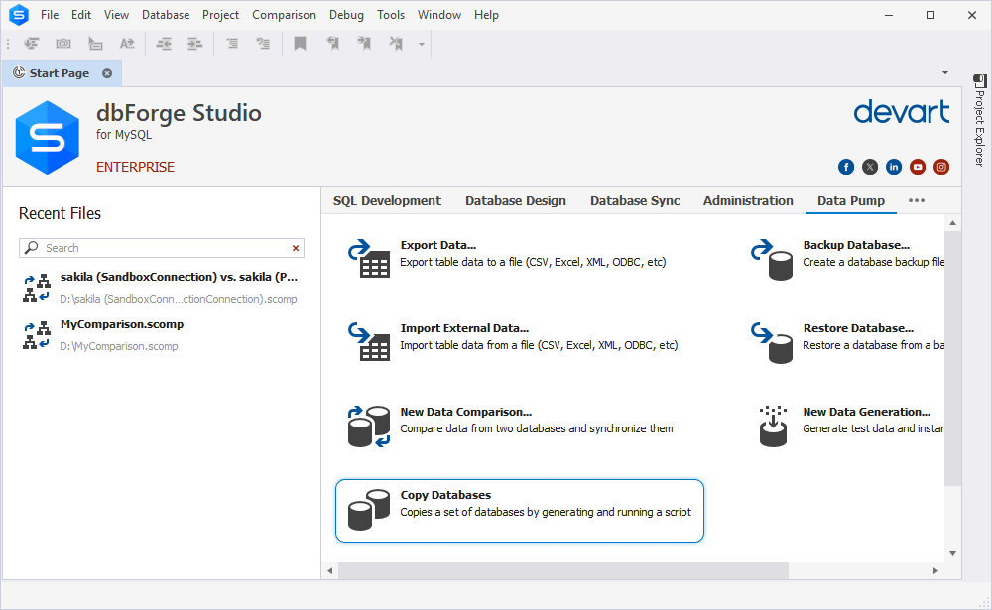Open devart Facebook page icon
The image size is (992, 610).
pos(846,167)
